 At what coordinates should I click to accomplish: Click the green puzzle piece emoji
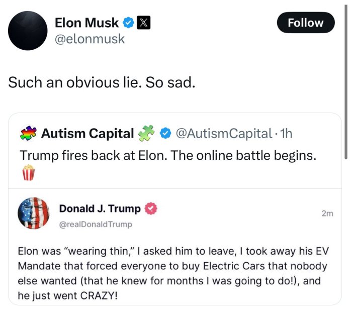[x=145, y=133]
